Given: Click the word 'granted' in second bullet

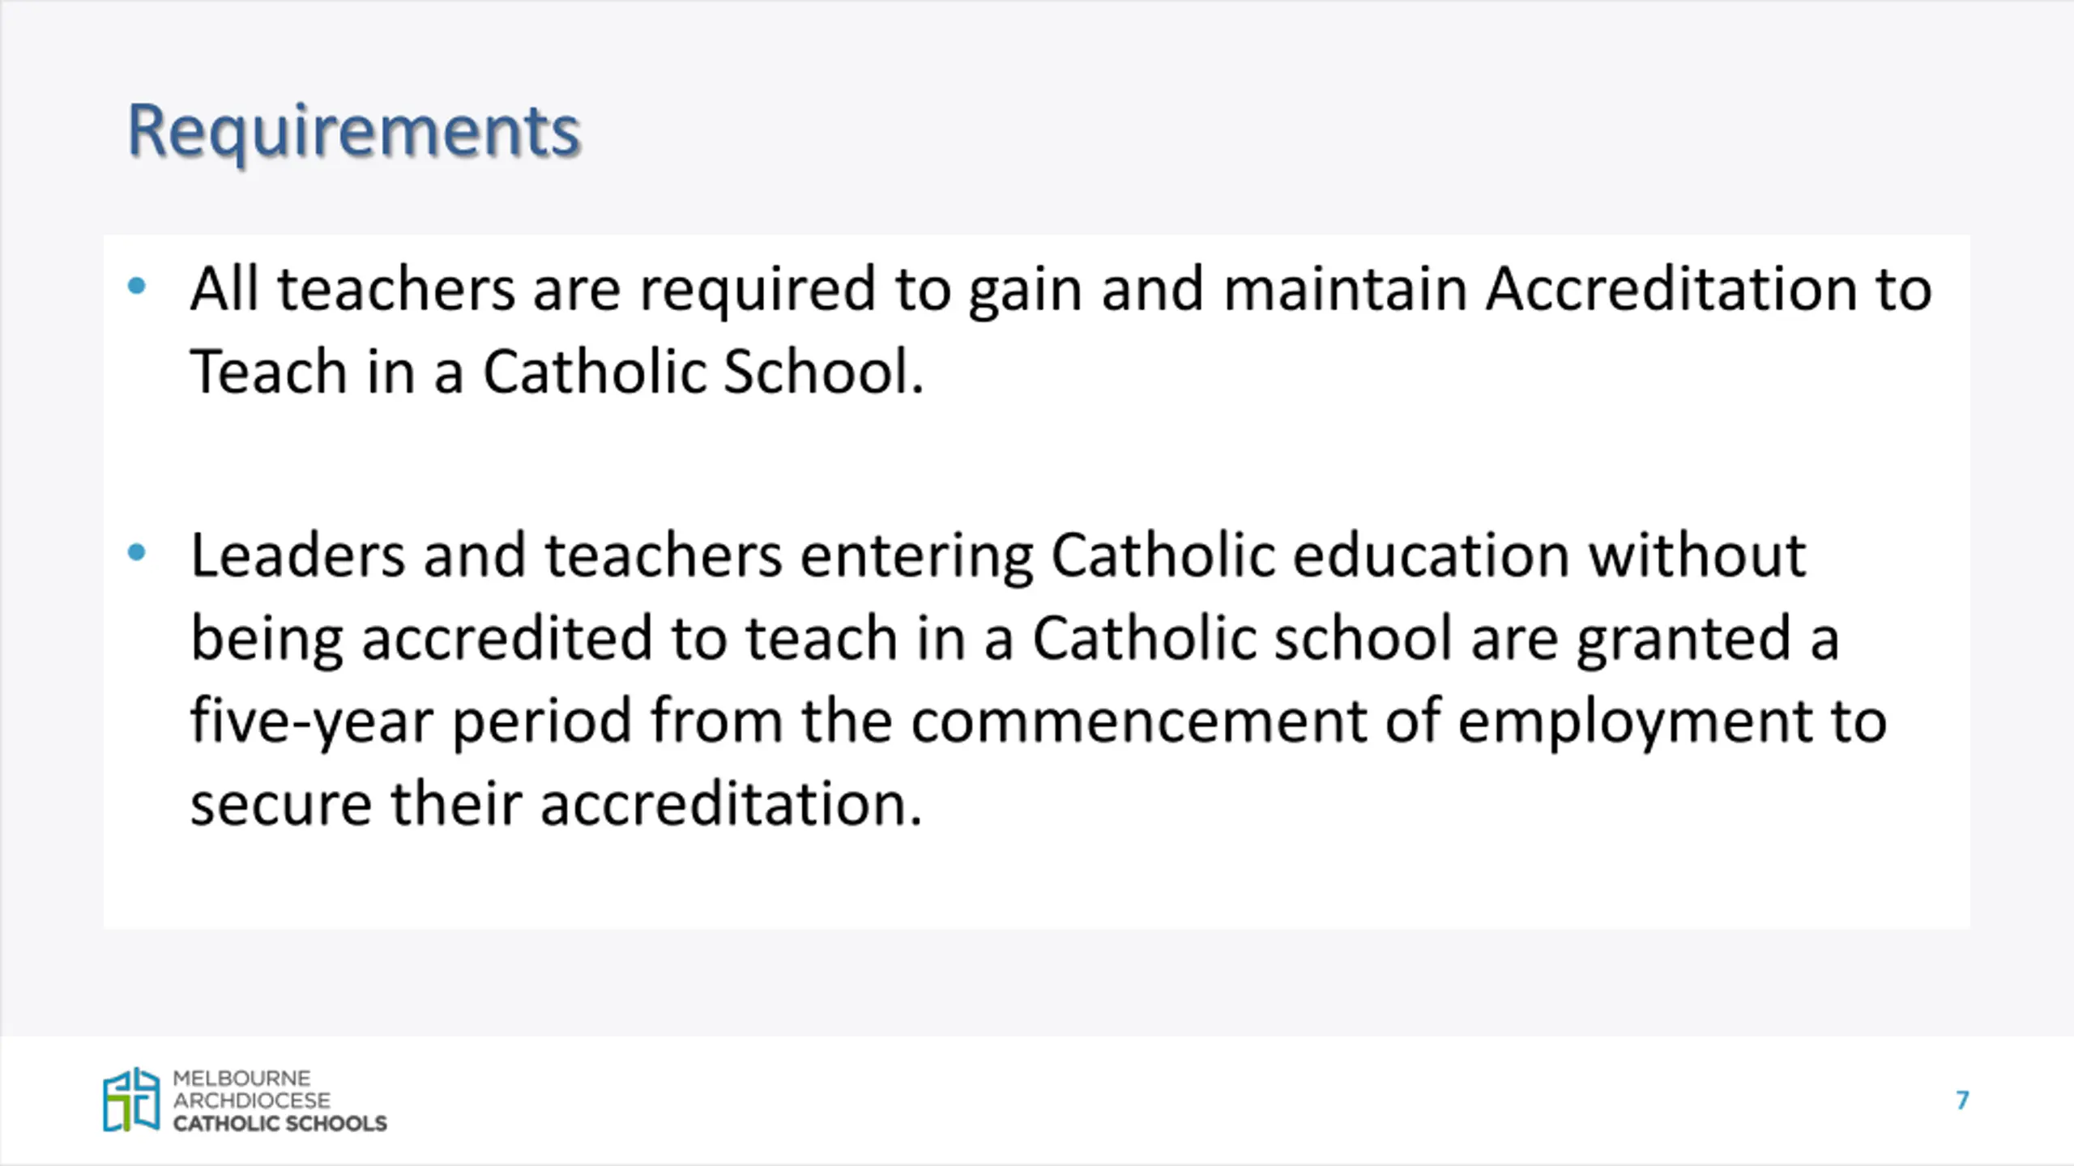Looking at the screenshot, I should pos(1684,640).
